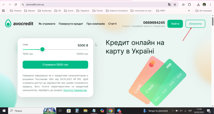The height and width of the screenshot is (114, 214).
Task: Click the page vertical scrollbar thumb
Action: click(x=213, y=21)
